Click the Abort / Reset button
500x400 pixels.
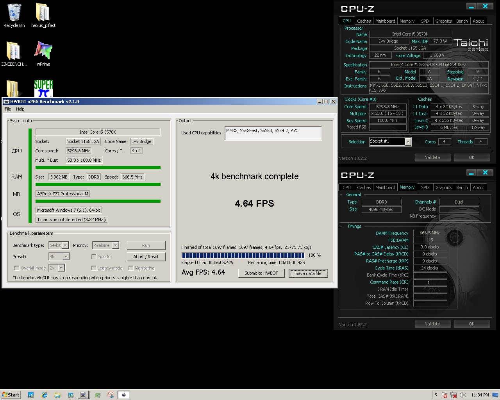(x=146, y=257)
